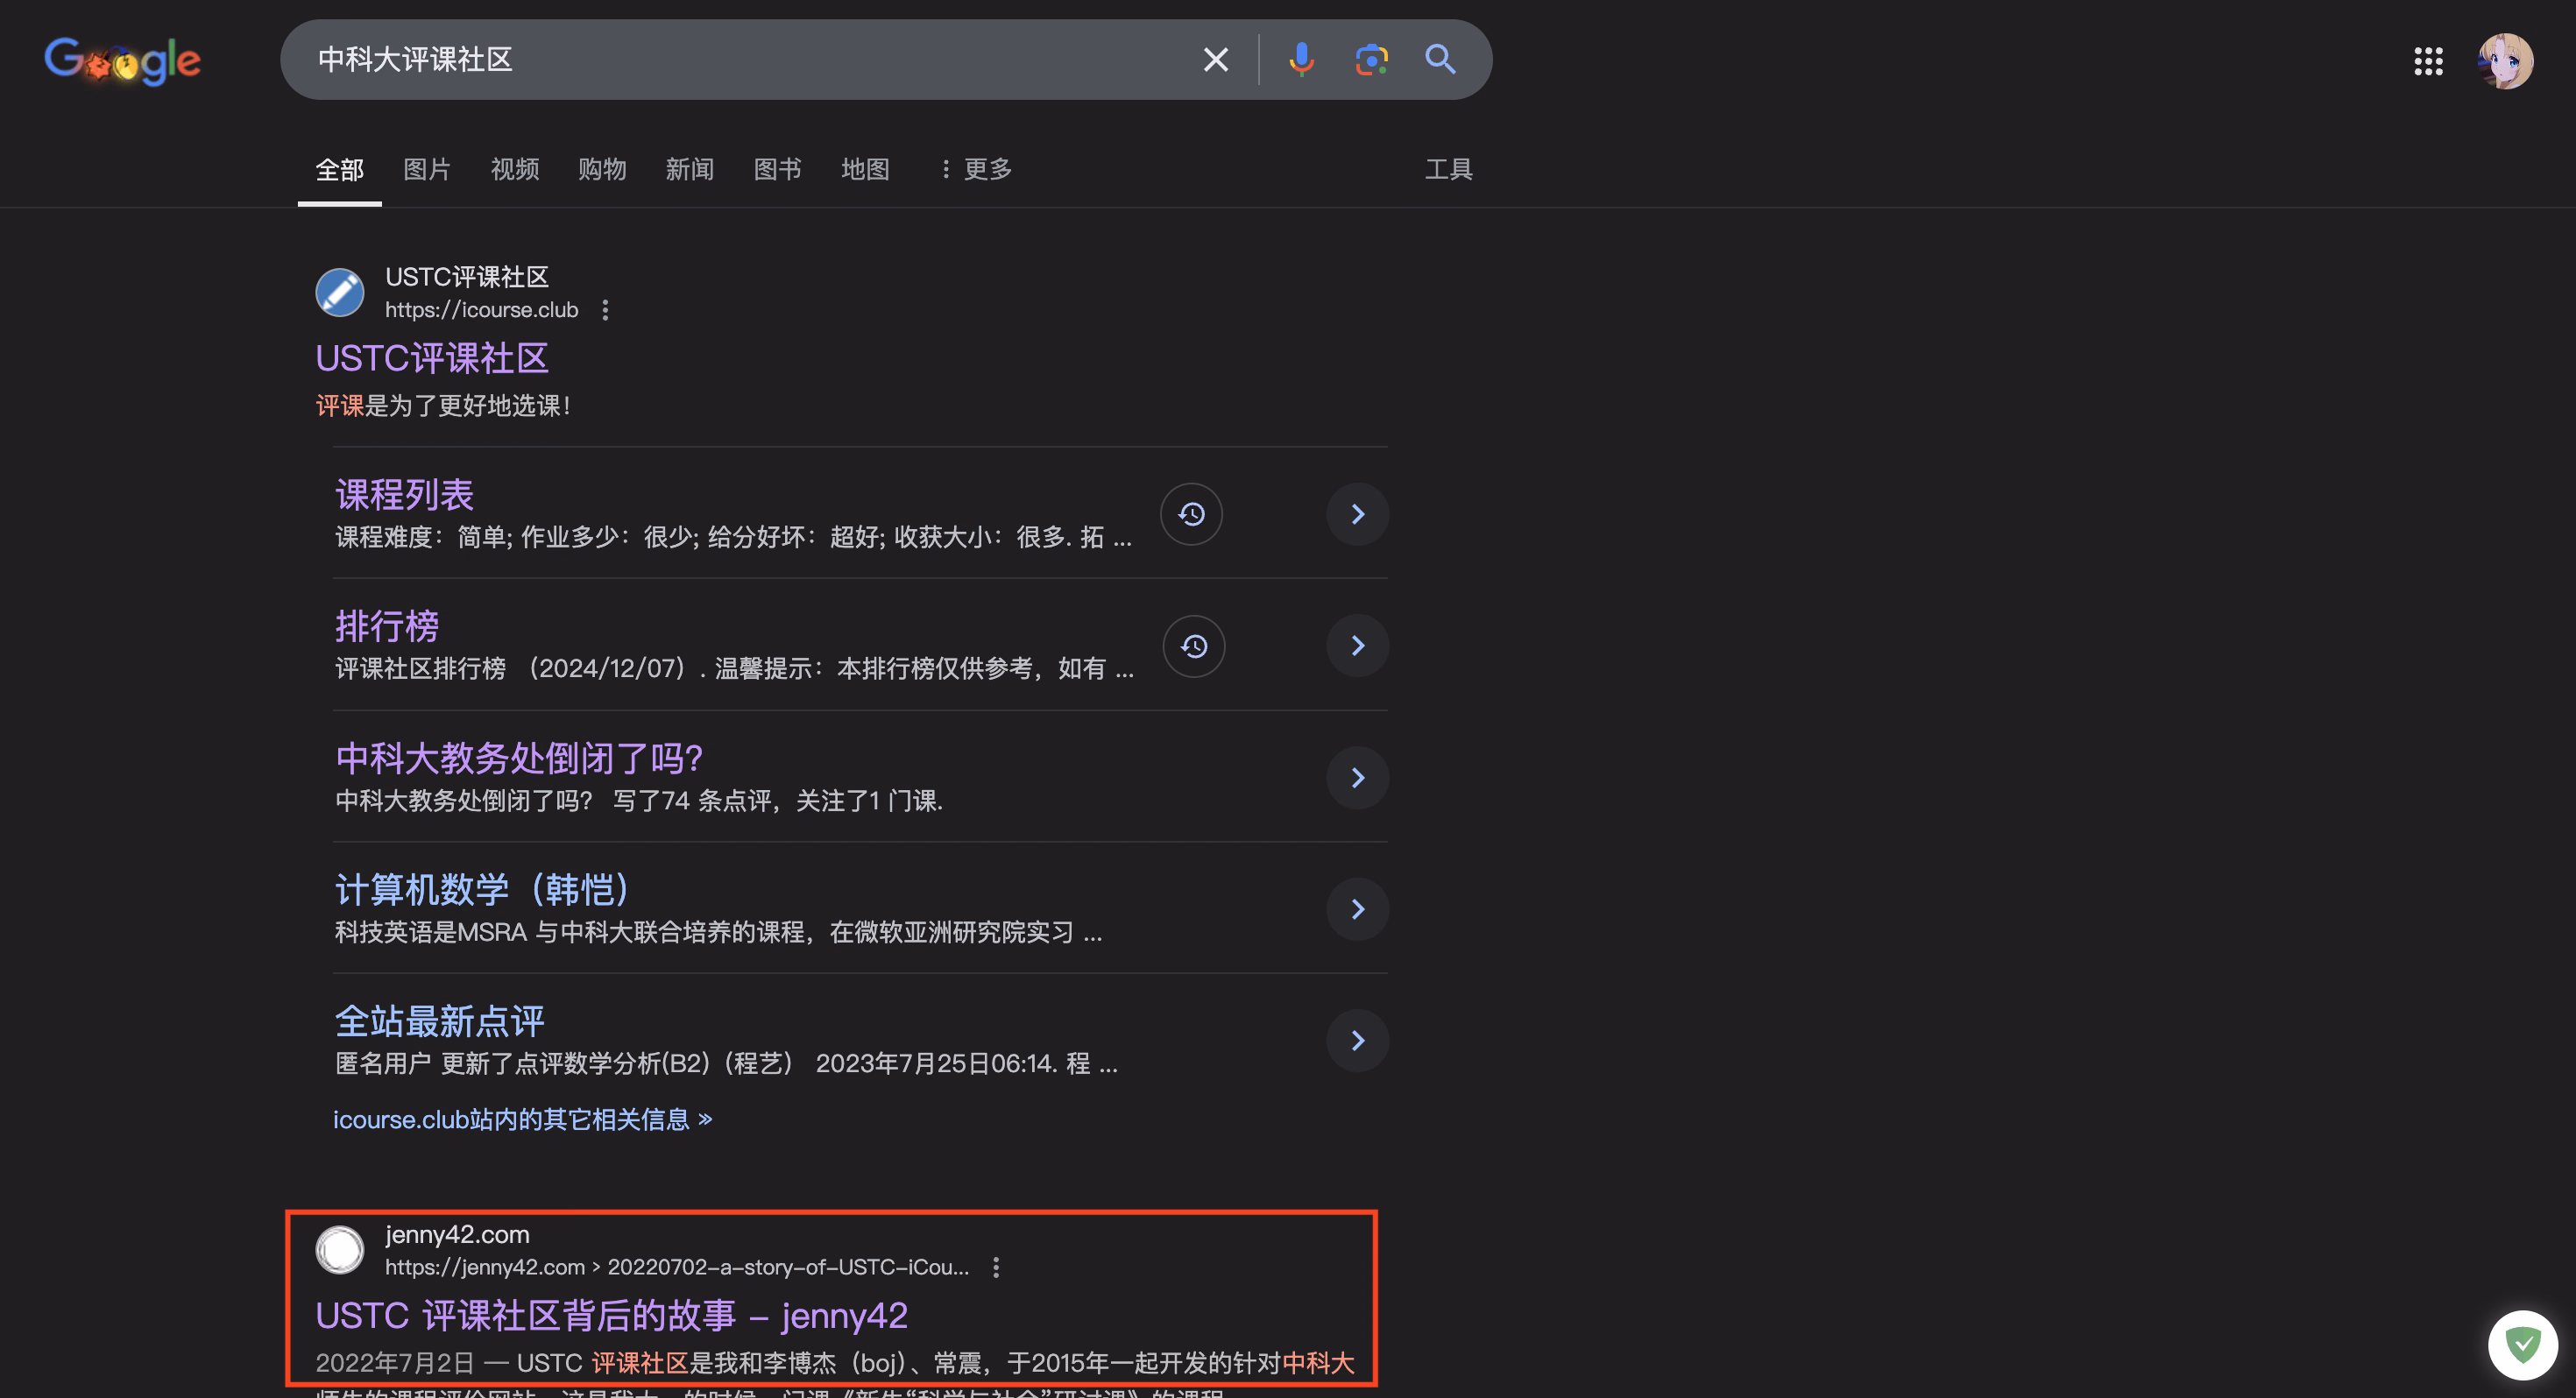Select the 全部 tab
This screenshot has height=1398, width=2576.
click(340, 170)
